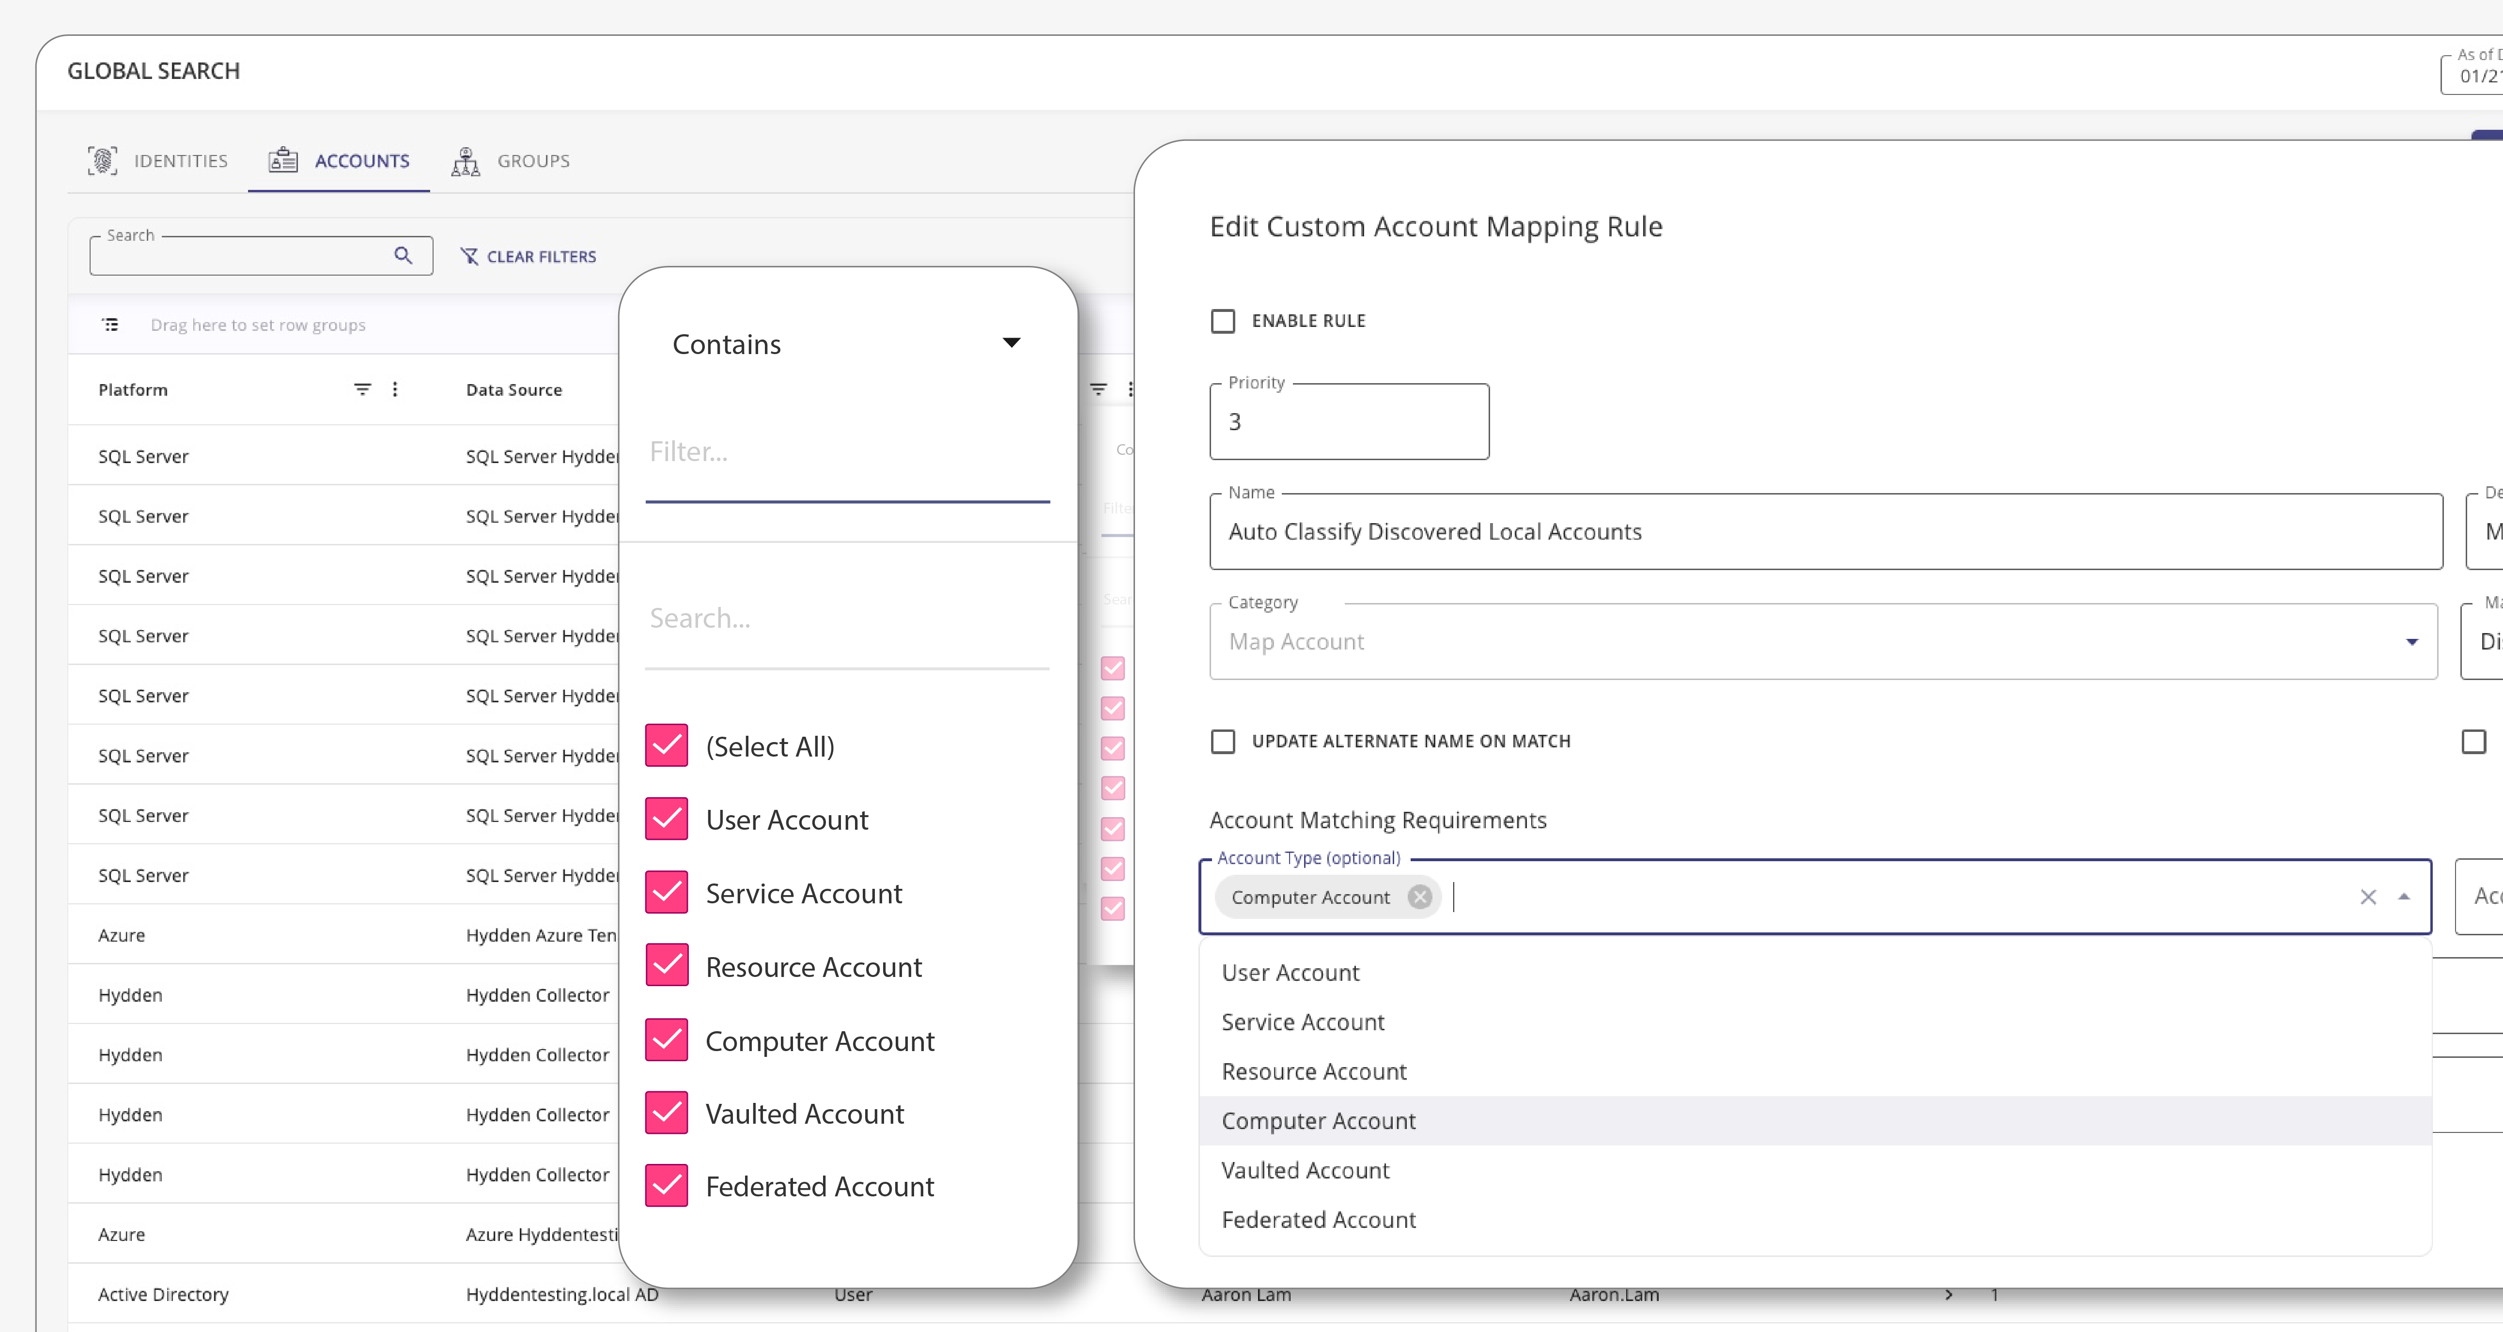
Task: Collapse the Account Type dropdown arrow
Action: pos(2404,897)
